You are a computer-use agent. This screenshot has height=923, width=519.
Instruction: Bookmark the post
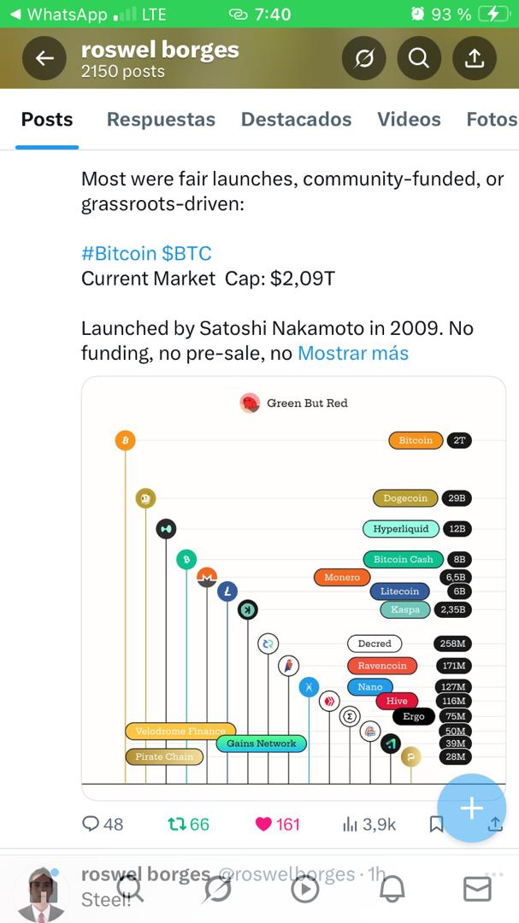[436, 825]
